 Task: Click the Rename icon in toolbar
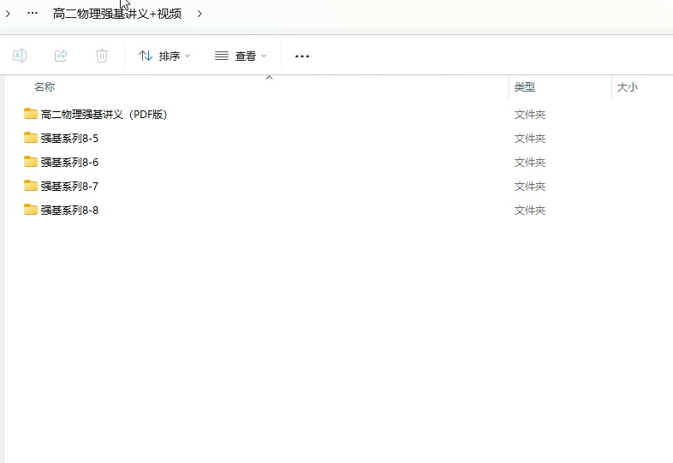pos(20,56)
